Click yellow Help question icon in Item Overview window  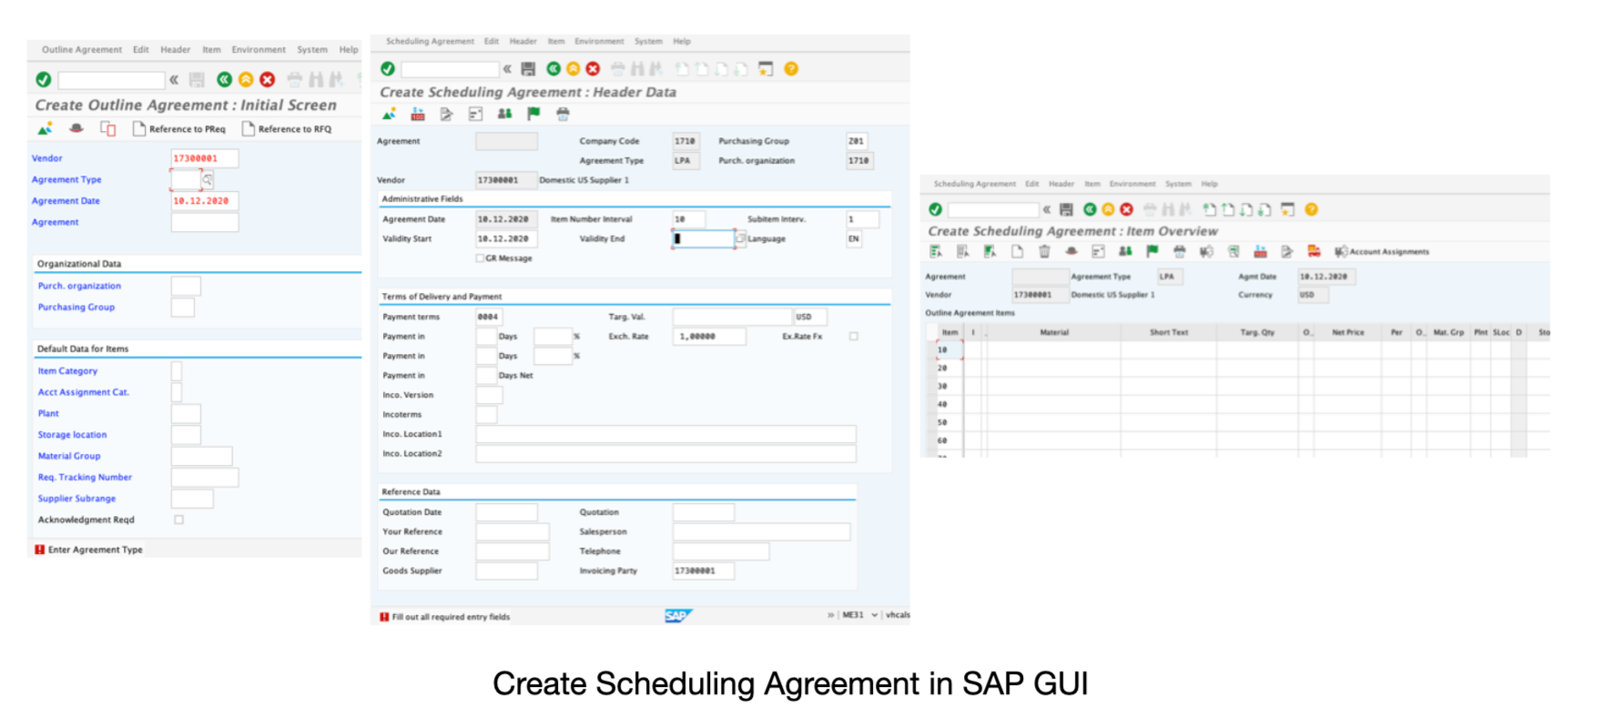point(1311,209)
